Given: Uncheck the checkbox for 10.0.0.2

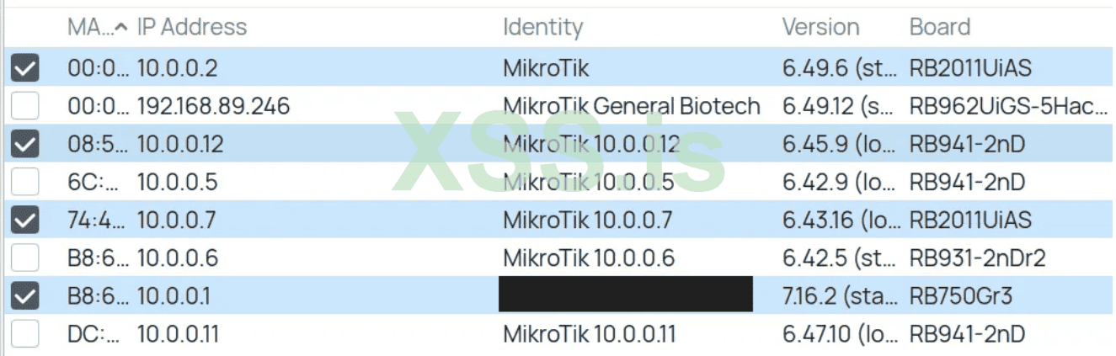Looking at the screenshot, I should coord(25,68).
